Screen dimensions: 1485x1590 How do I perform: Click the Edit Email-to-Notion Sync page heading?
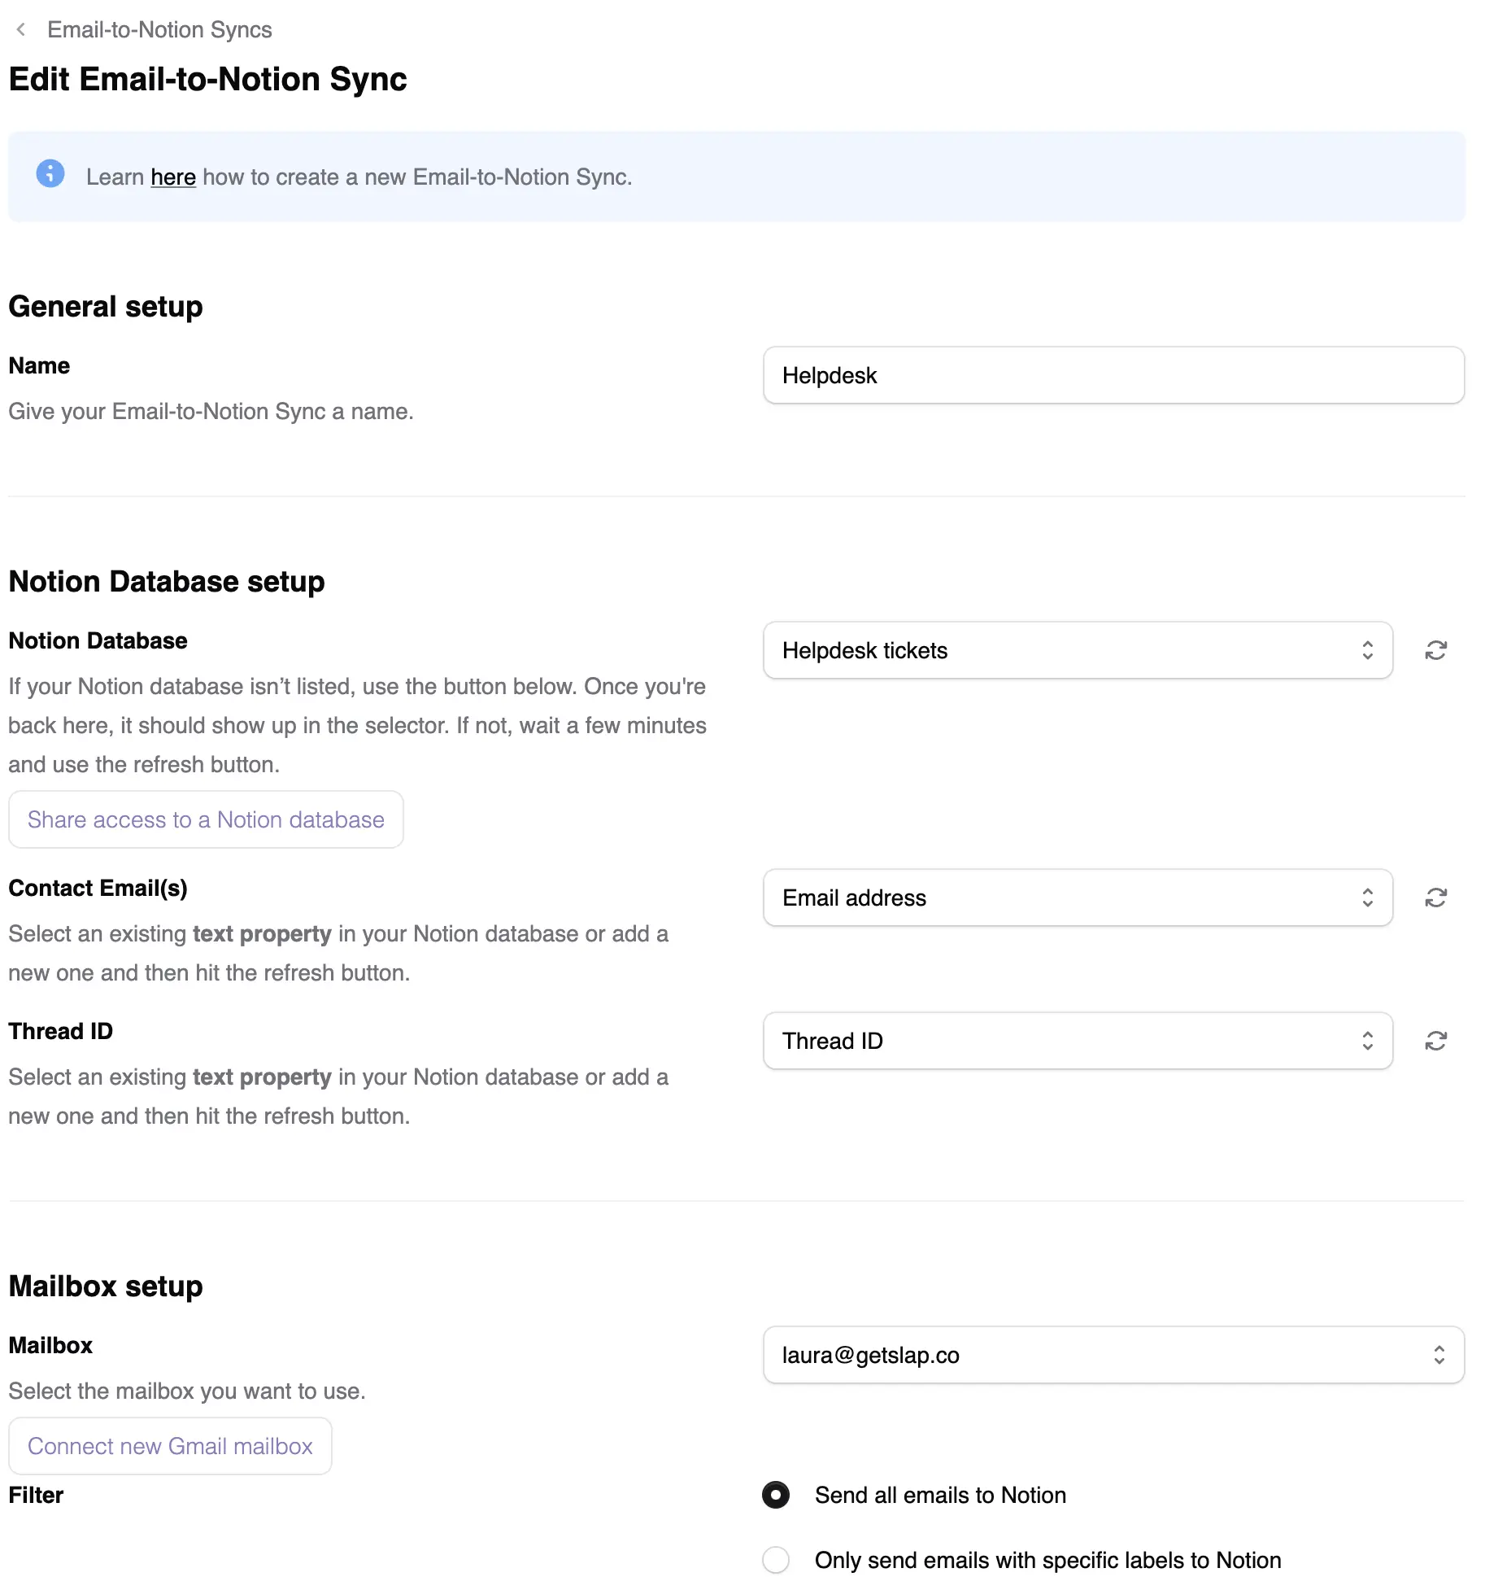click(x=207, y=79)
